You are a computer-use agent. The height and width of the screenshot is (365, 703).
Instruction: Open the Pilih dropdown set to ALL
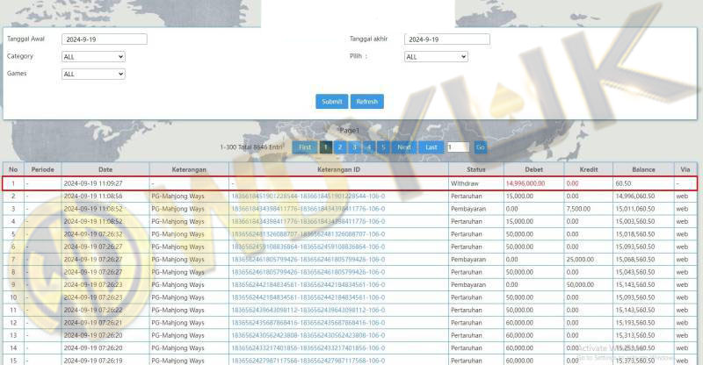point(436,57)
